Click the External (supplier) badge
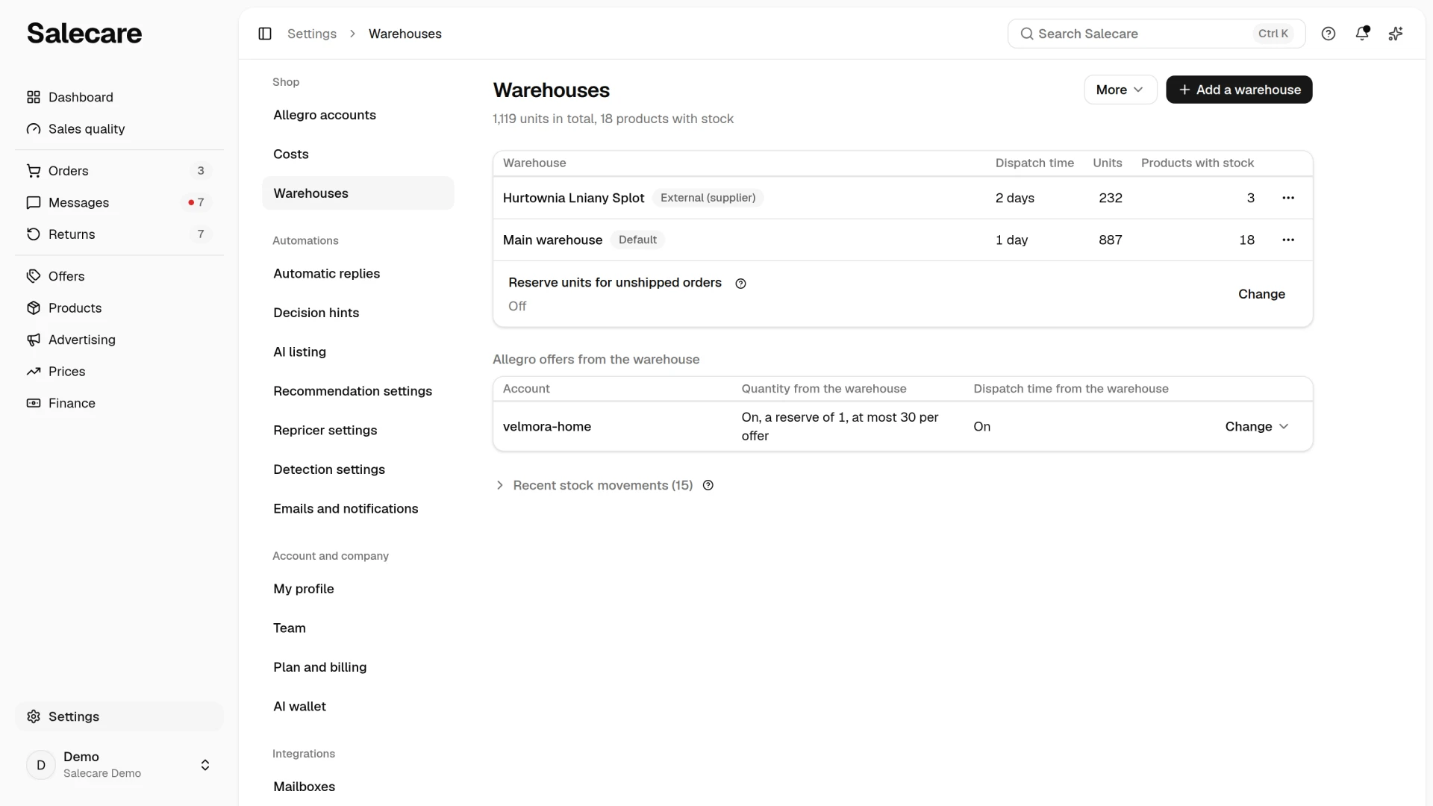Image resolution: width=1433 pixels, height=806 pixels. pyautogui.click(x=708, y=198)
